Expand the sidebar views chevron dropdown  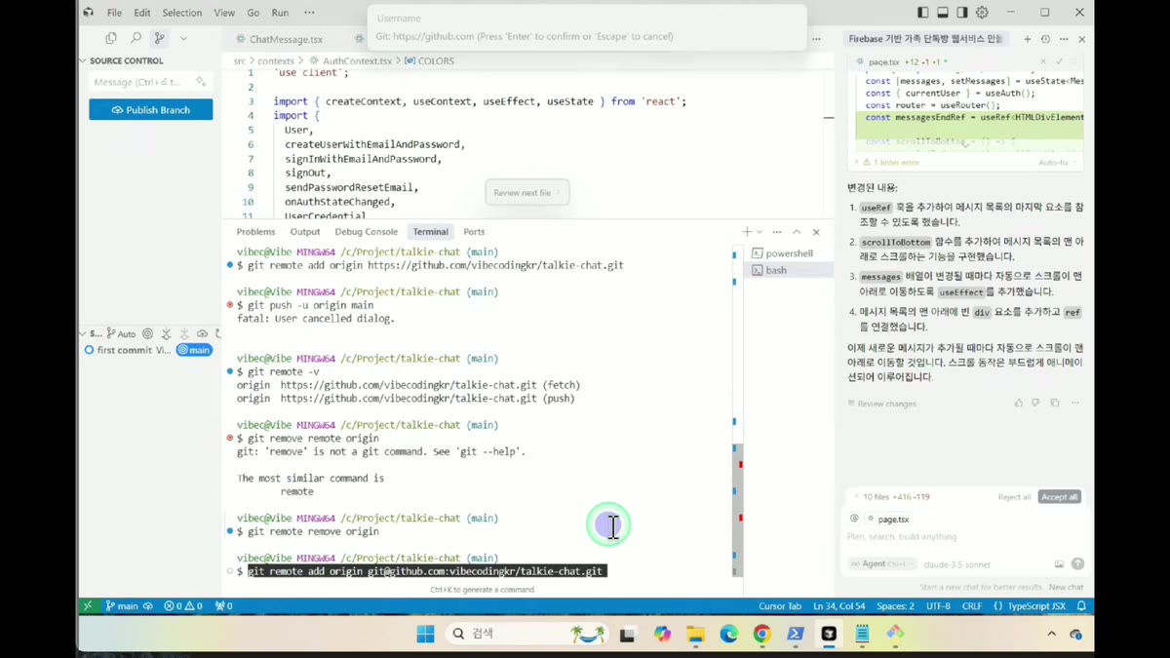click(x=183, y=38)
